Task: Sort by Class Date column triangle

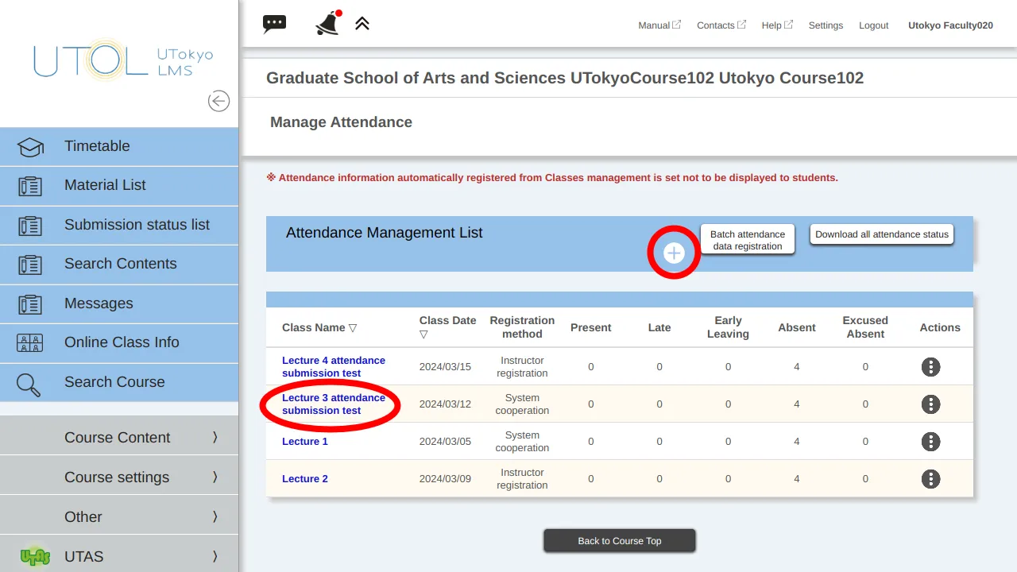Action: pyautogui.click(x=423, y=334)
